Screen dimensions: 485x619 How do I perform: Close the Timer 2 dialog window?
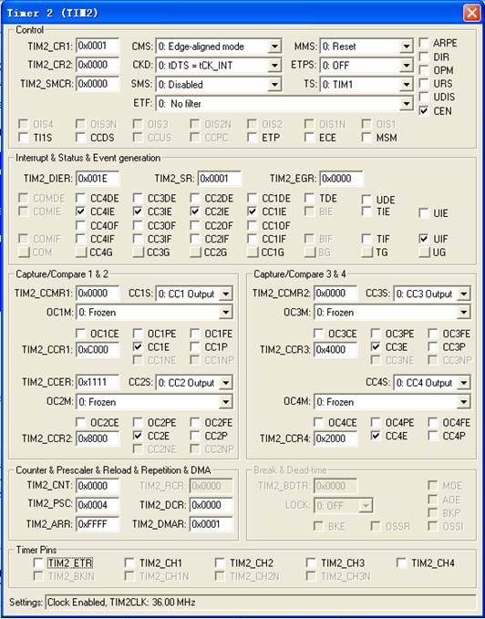[472, 13]
